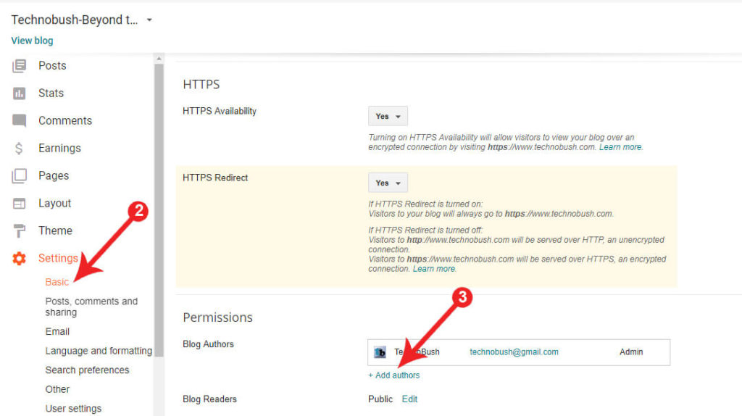Open Other settings submenu

57,389
